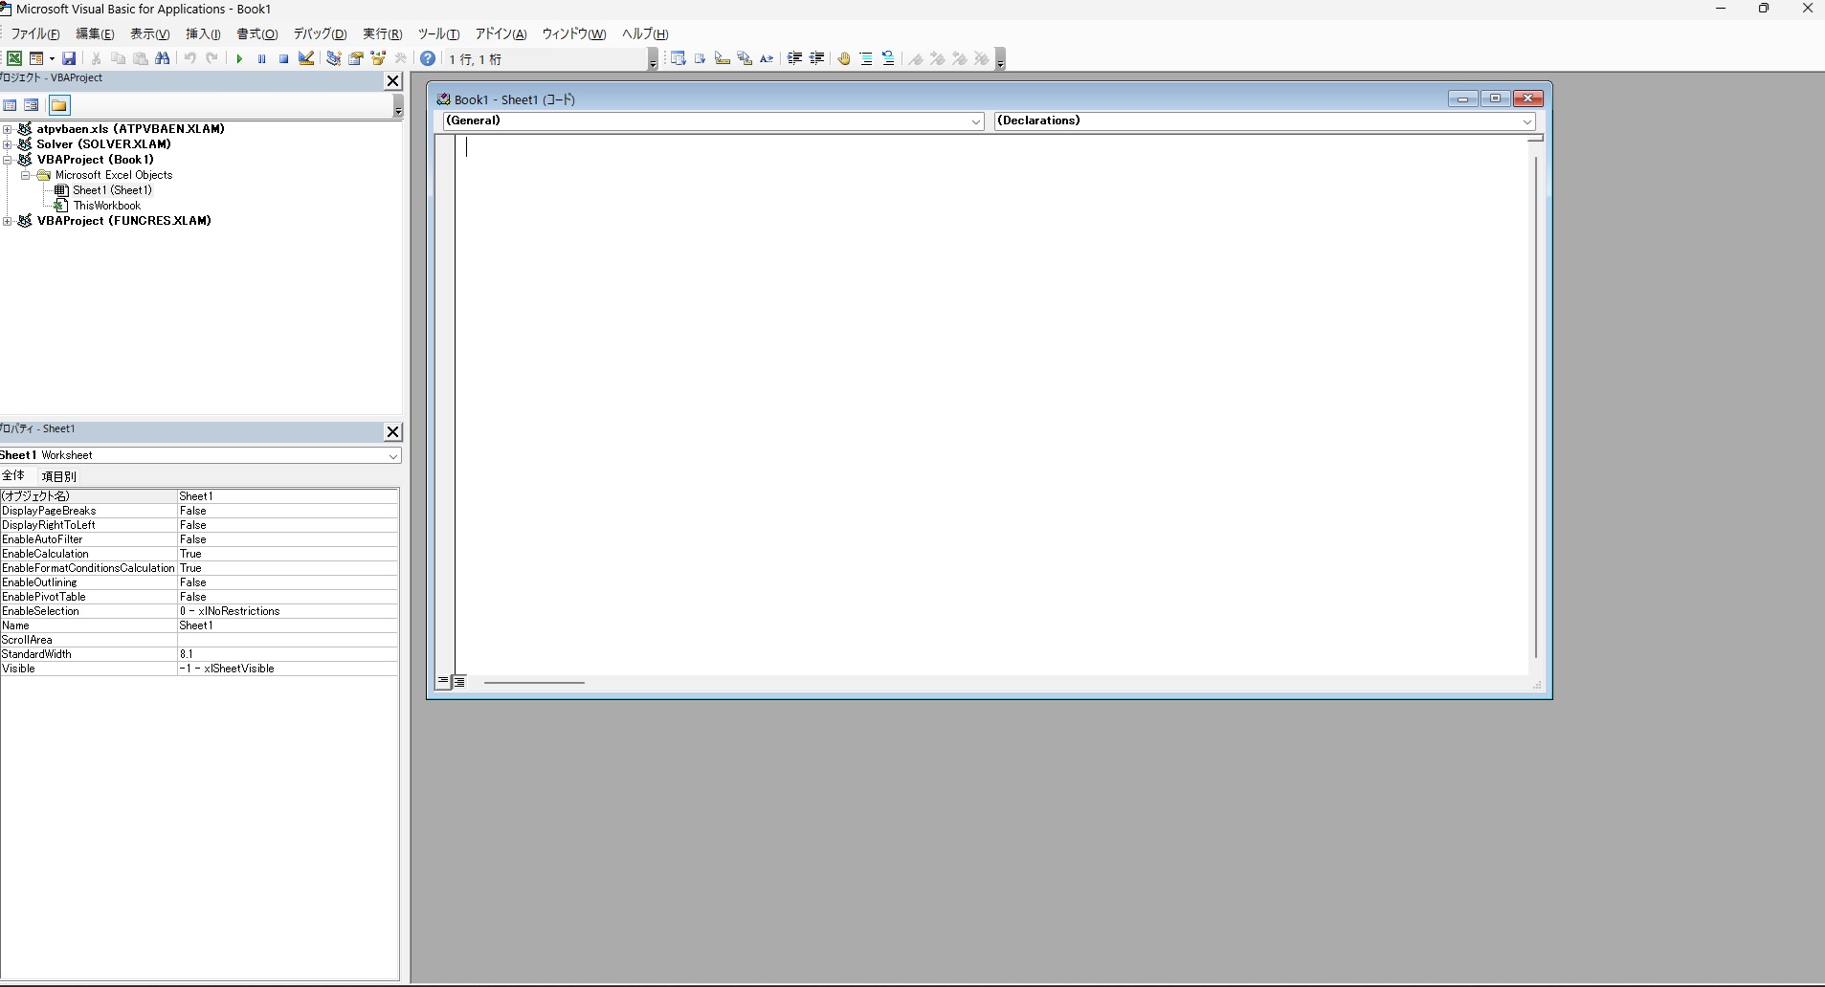Image resolution: width=1825 pixels, height=987 pixels.
Task: Click List Properties/Methods icon in Edit toolbar
Action: [678, 58]
